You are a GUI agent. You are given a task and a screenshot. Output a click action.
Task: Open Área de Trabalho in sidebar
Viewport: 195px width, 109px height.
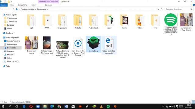(x=12, y=41)
